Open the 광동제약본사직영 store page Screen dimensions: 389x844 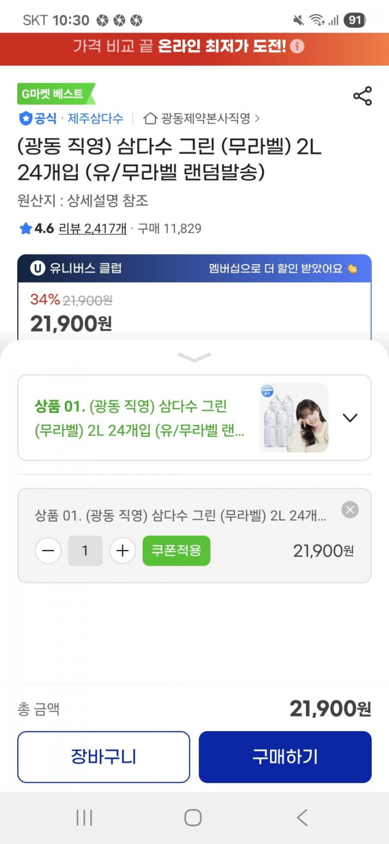pyautogui.click(x=206, y=119)
